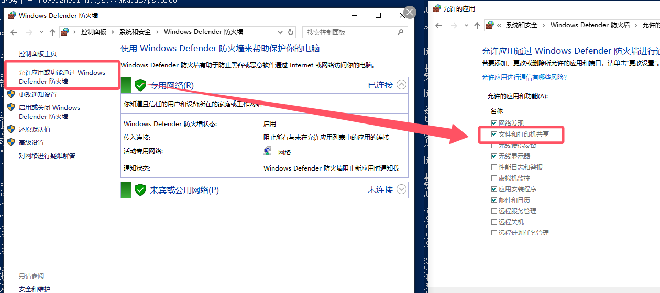
Task: Toggle the 文件和打印机共享 checkbox
Action: [494, 134]
